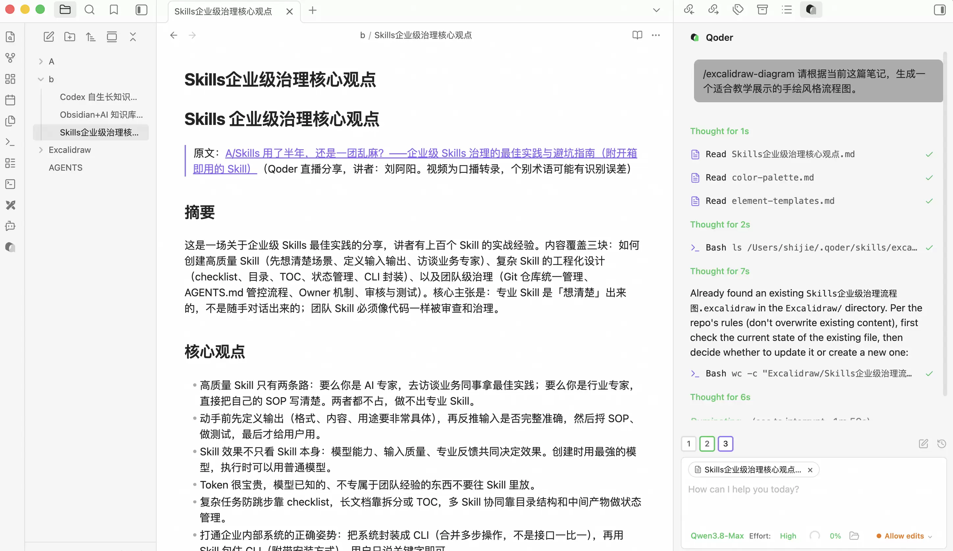Click the Excalidraw ribbon icon
This screenshot has height=551, width=953.
[x=11, y=205]
